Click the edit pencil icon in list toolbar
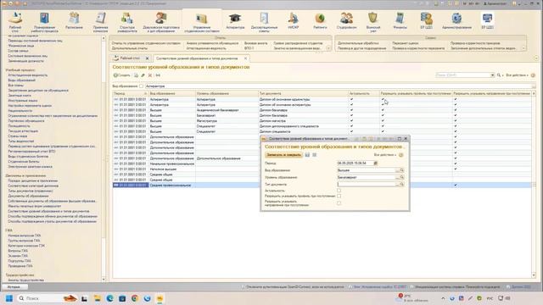Screen dimensions: 543x305 (143, 75)
